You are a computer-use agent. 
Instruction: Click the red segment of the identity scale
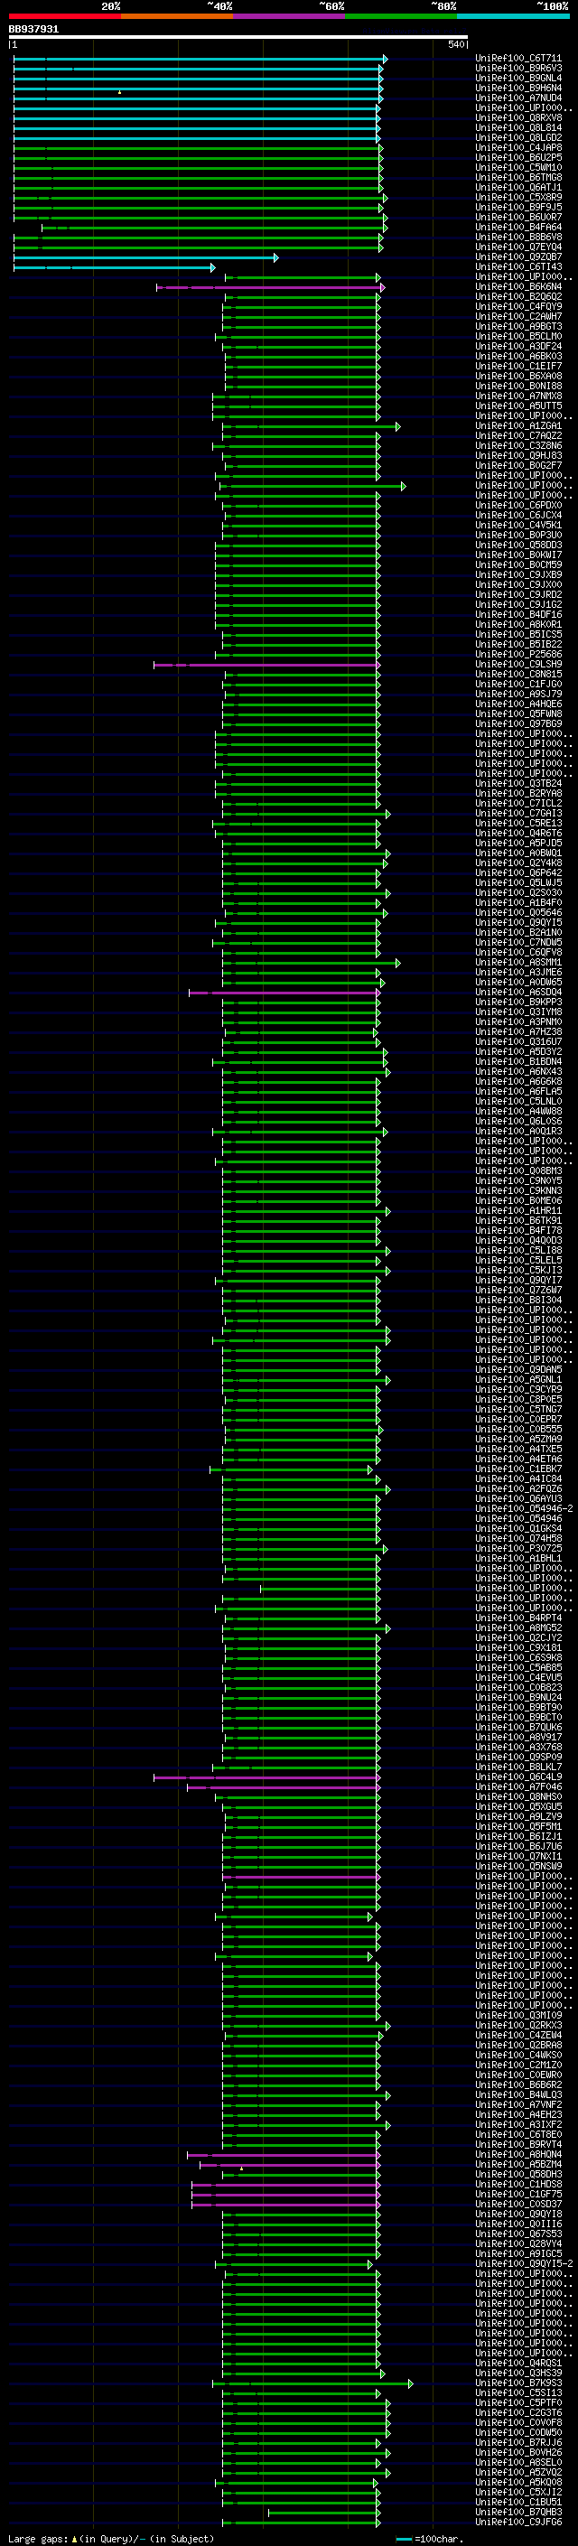coord(64,16)
